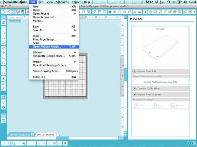
Task: Click Remove PixScan Image Bottom button
Action: pos(178,106)
